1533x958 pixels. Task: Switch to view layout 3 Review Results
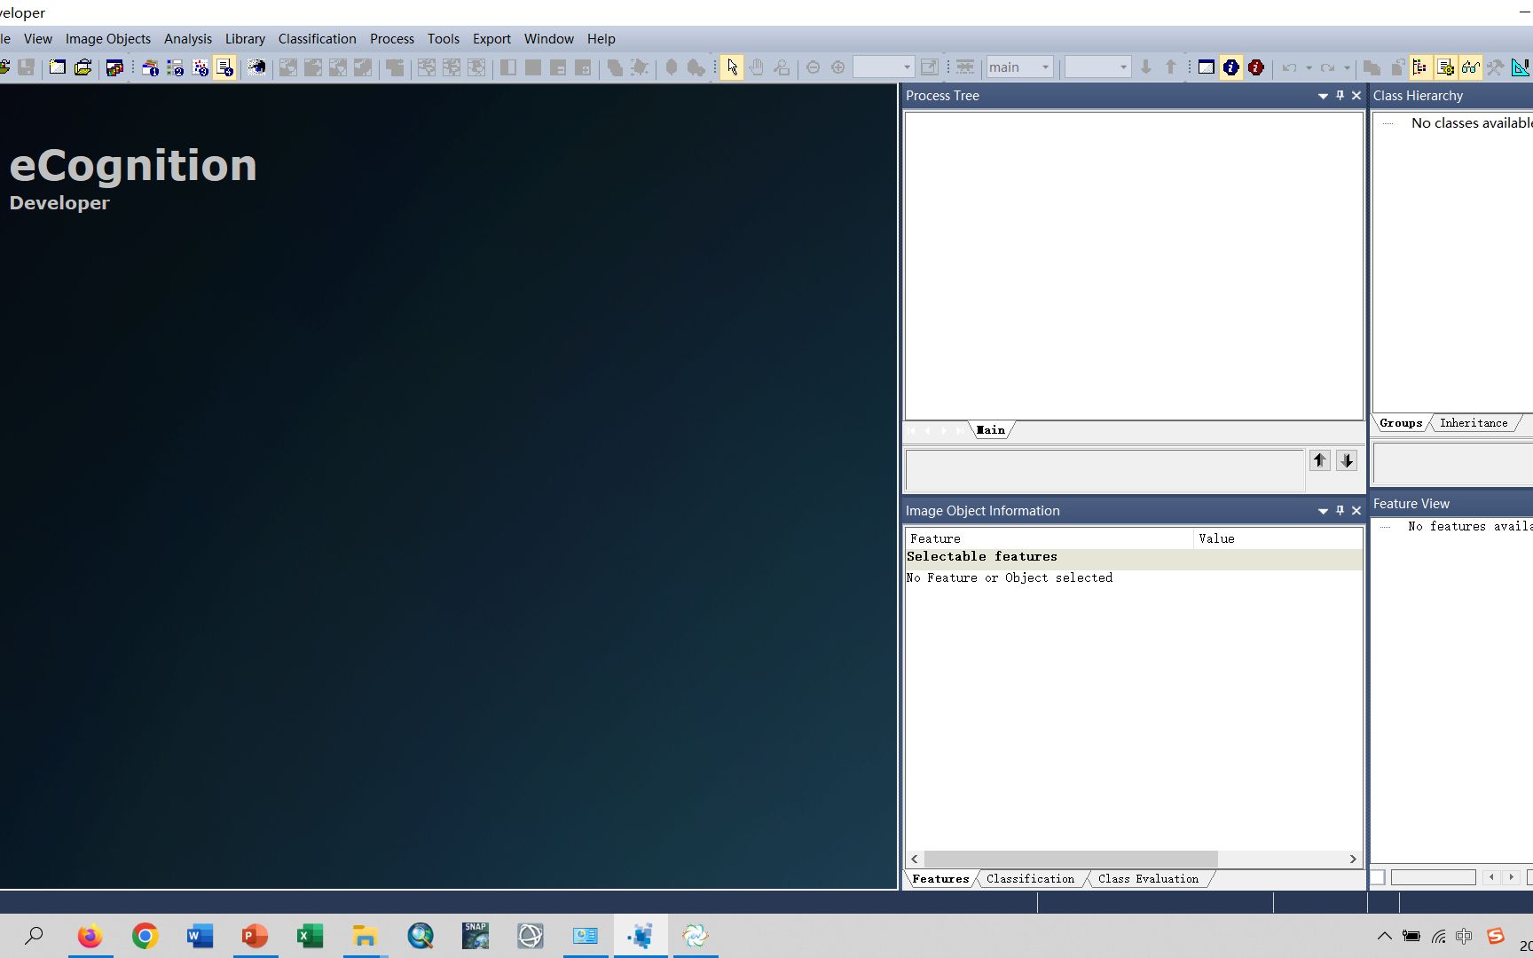point(200,67)
